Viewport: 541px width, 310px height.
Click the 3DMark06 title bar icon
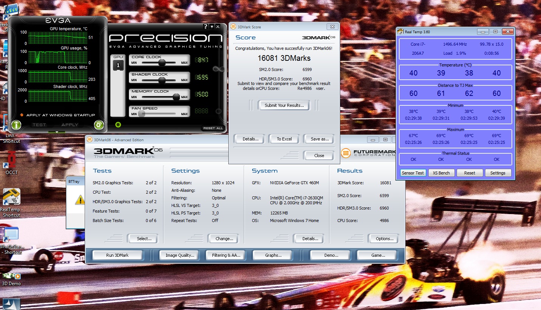[x=90, y=139]
